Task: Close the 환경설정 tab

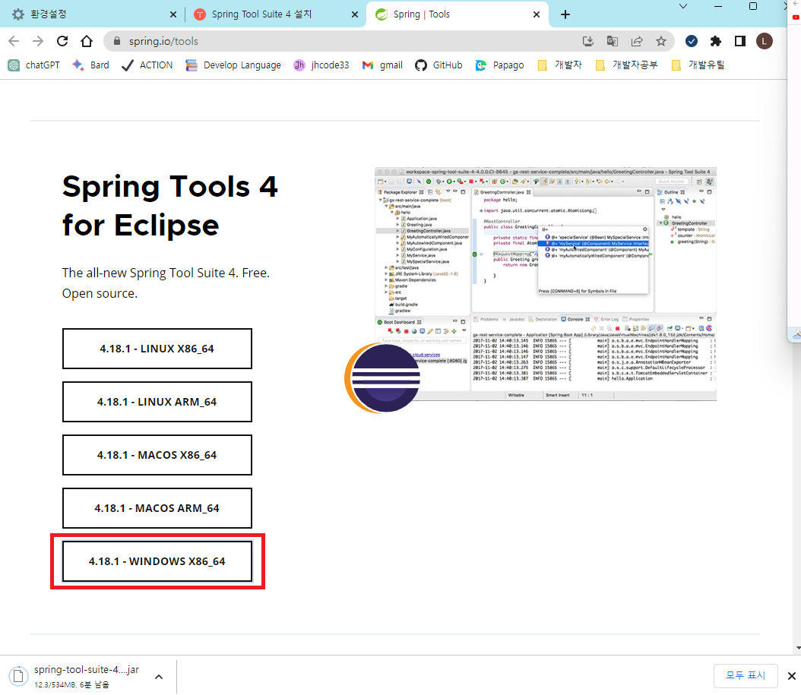Action: click(173, 14)
